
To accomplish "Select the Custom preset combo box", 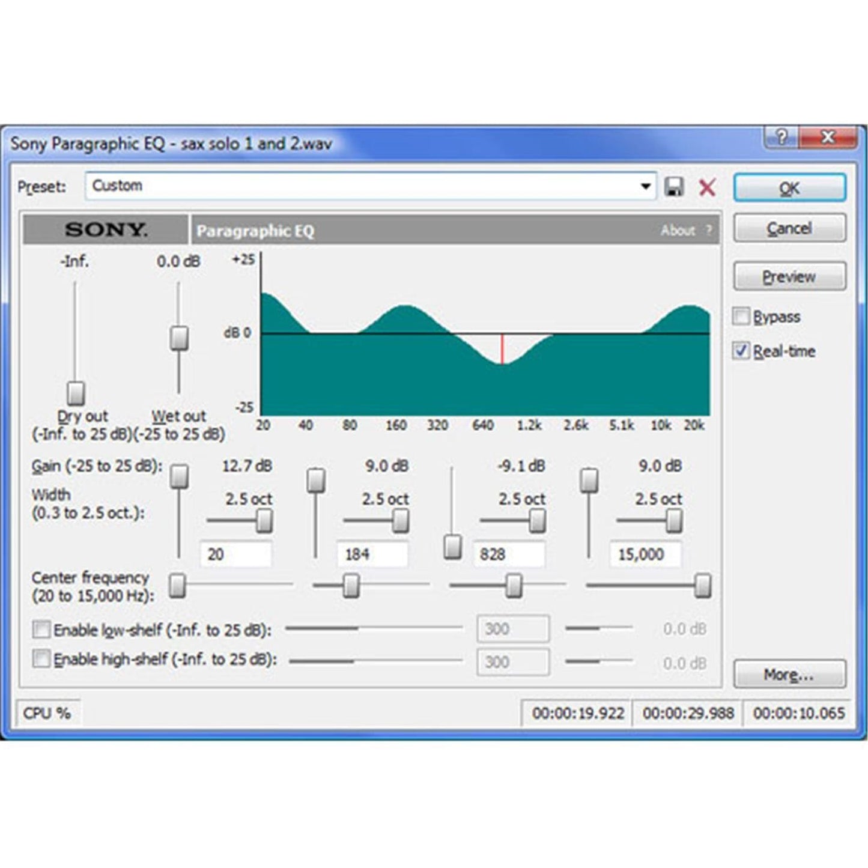I will [360, 187].
